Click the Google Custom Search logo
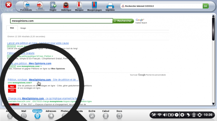Image resolution: width=217 pixels, height=121 pixels. tap(141, 21)
